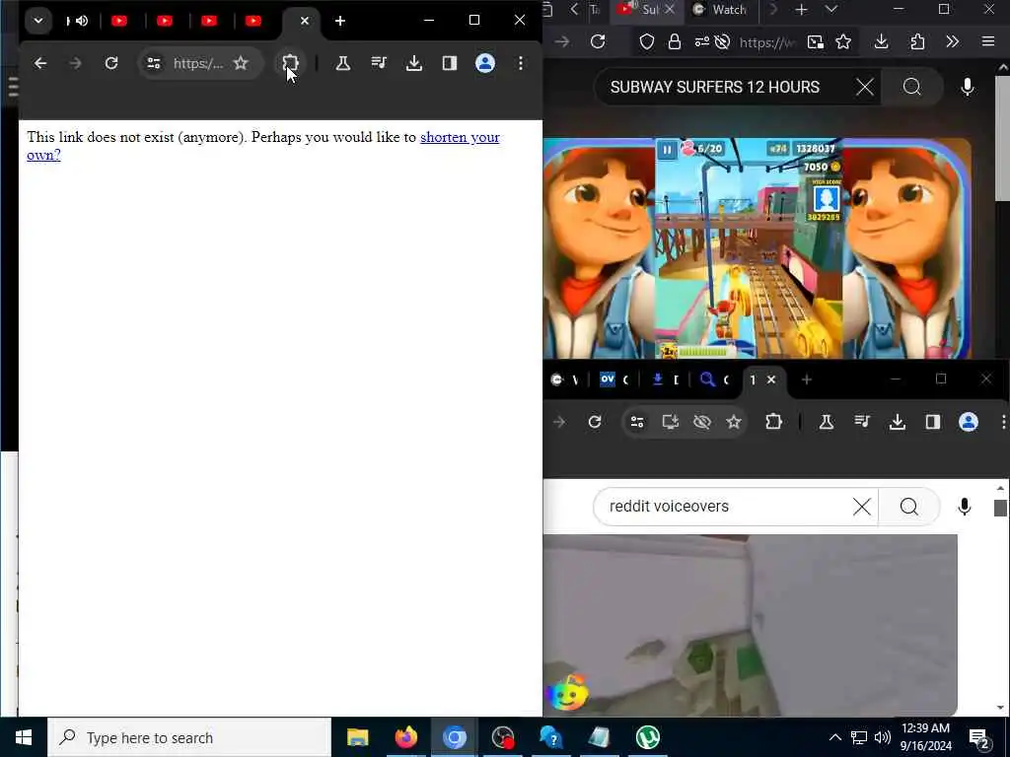Clear the SUBWAY SURFERS 12 HOURS search
Viewport: 1010px width, 757px height.
(865, 87)
